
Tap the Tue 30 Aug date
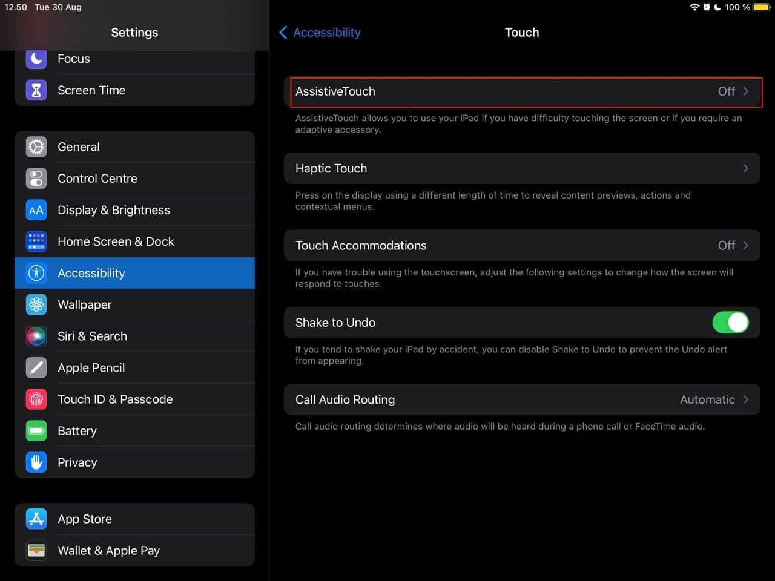[x=58, y=7]
